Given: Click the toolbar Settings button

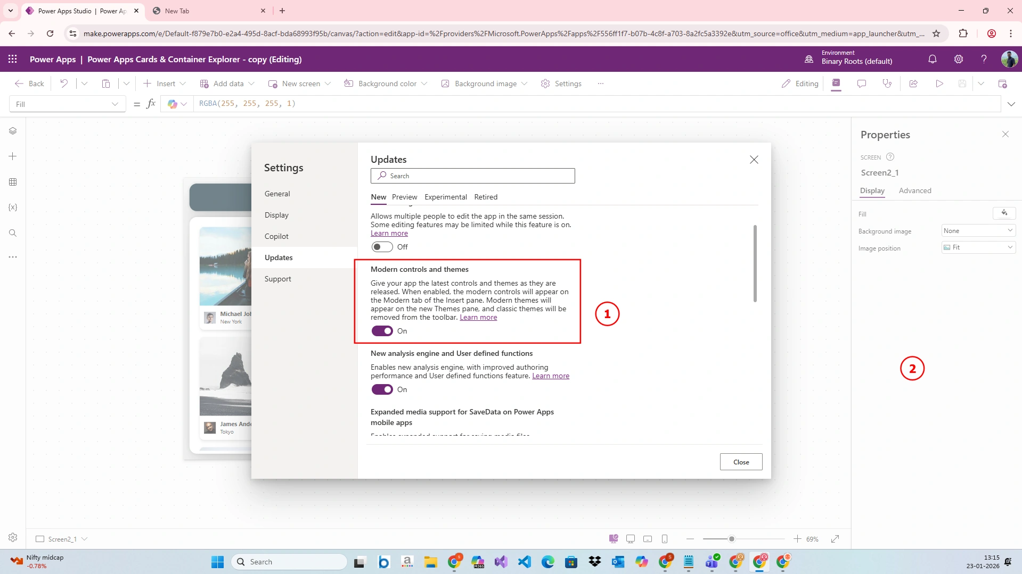Looking at the screenshot, I should [561, 84].
